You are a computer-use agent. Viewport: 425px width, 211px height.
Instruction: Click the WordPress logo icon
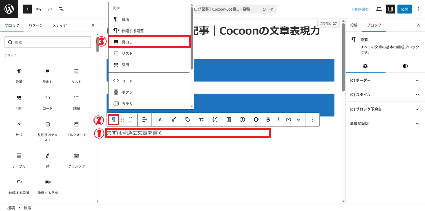[9, 9]
